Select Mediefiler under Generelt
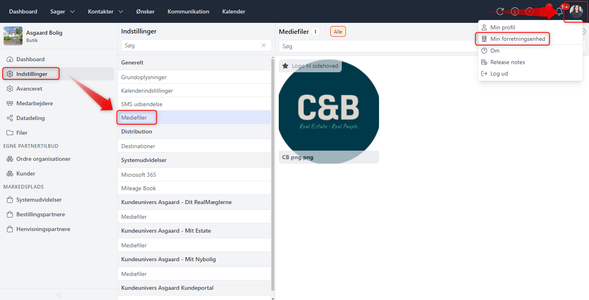The height and width of the screenshot is (300, 589). point(194,118)
